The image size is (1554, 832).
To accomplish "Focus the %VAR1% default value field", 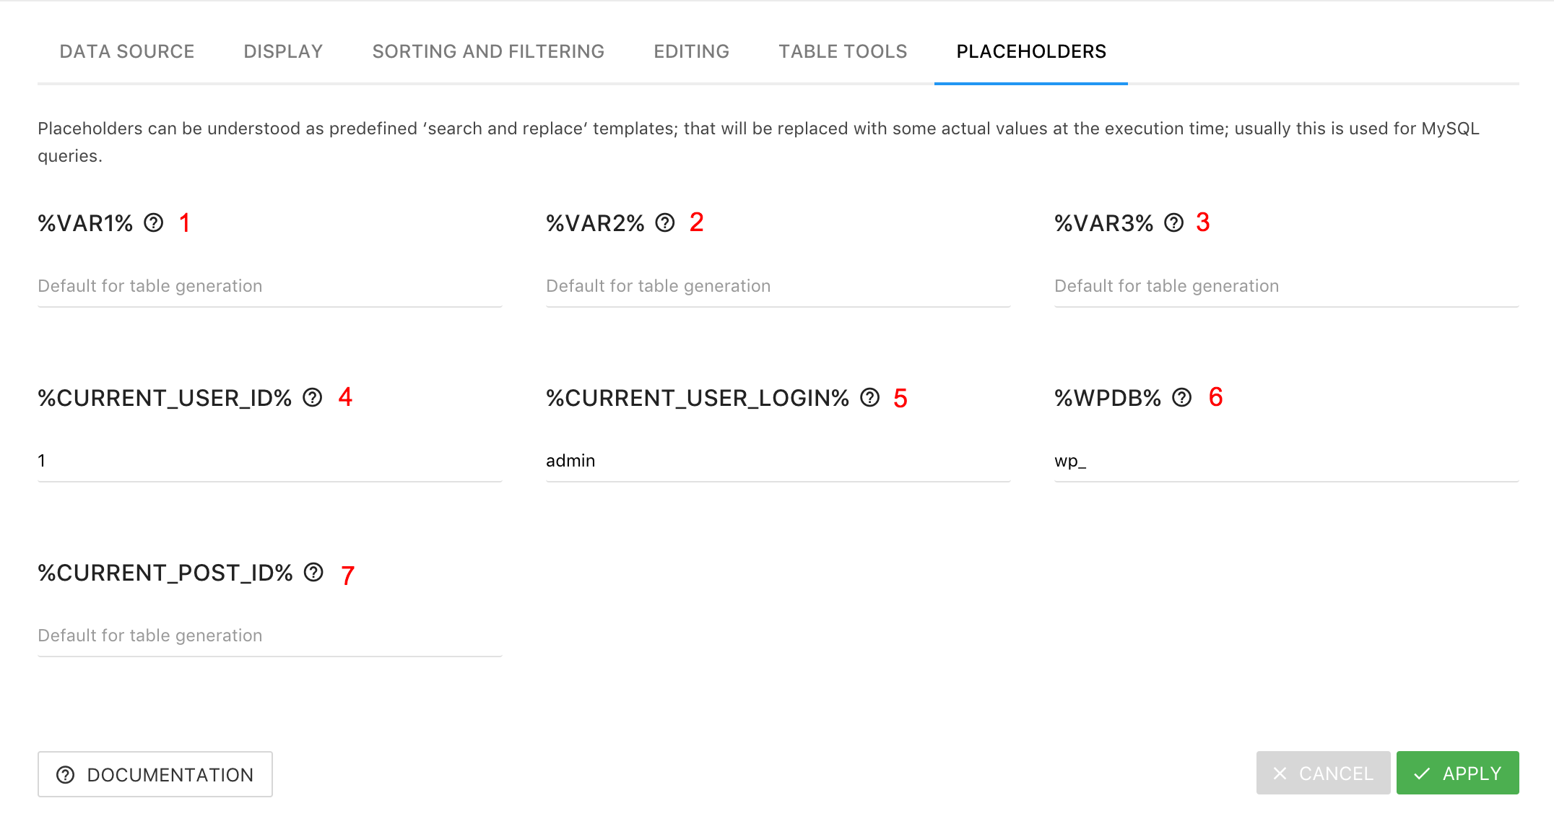I will point(270,286).
